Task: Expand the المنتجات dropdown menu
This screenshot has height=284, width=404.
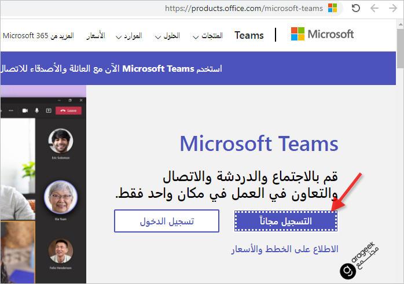Action: coord(208,36)
